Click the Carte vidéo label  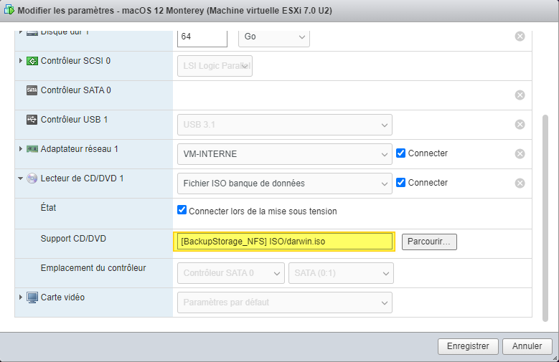[62, 297]
